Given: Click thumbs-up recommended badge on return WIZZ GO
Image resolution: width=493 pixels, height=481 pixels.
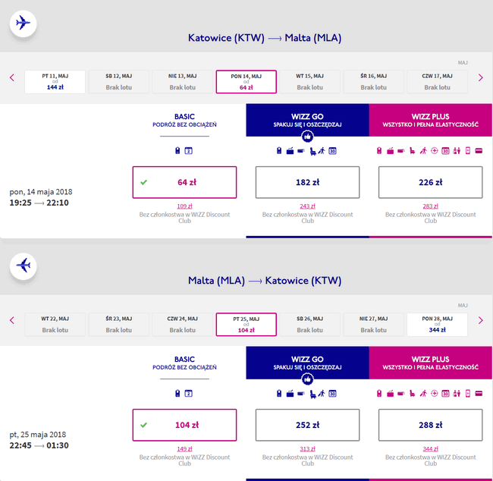Looking at the screenshot, I should pos(307,379).
